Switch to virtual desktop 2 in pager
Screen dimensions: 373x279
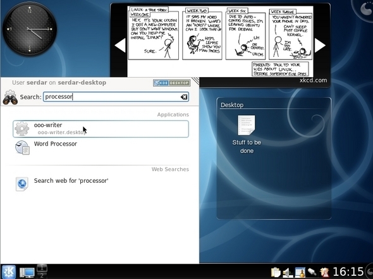coord(42,275)
